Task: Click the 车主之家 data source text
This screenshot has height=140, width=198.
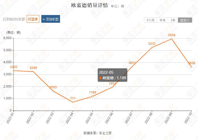Action: coord(105,133)
